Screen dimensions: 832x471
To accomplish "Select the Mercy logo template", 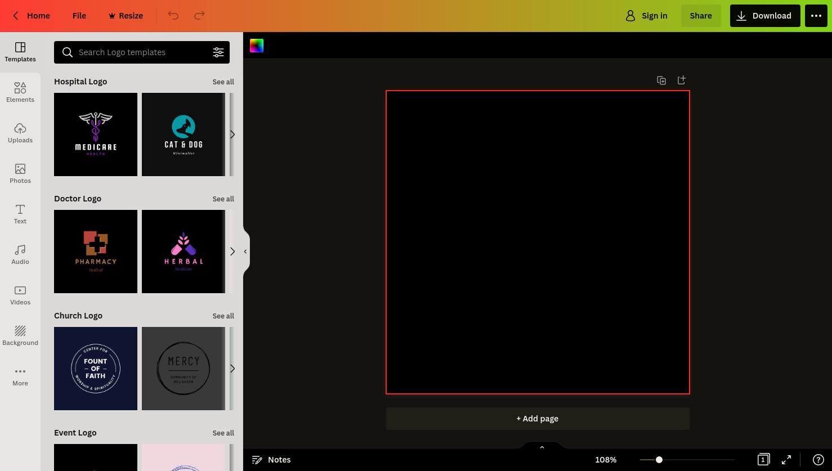I will click(x=184, y=369).
